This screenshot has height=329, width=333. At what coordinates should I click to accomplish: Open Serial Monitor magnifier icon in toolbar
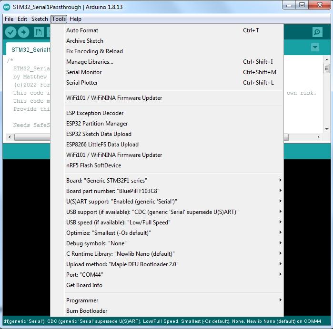317,32
